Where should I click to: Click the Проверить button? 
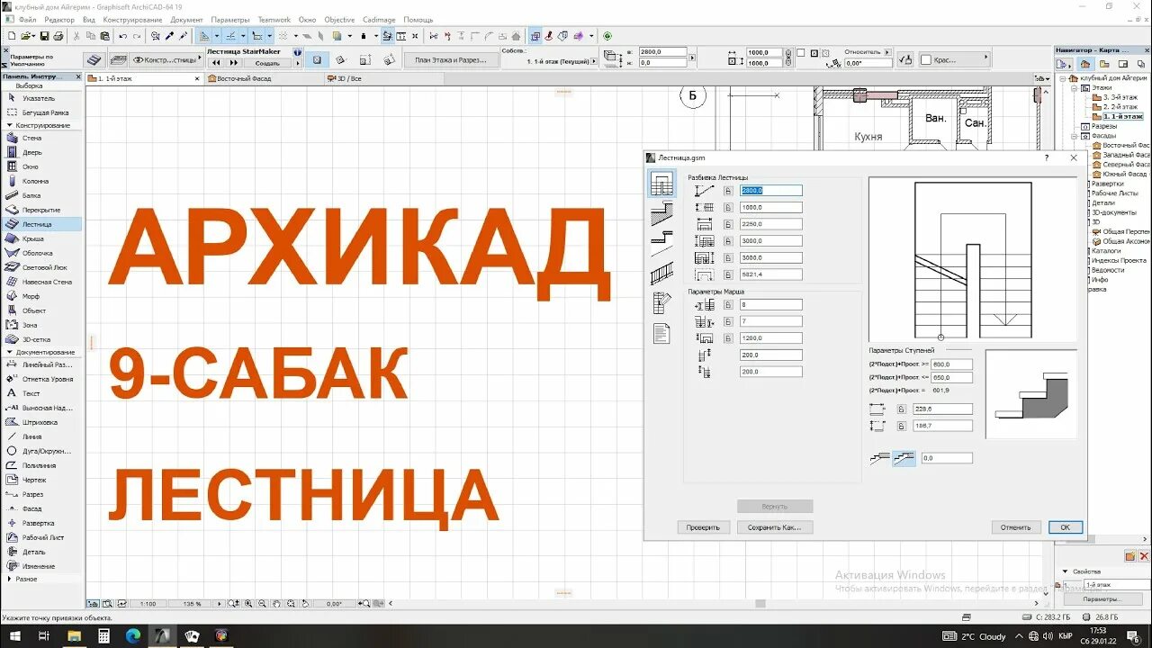pyautogui.click(x=703, y=527)
